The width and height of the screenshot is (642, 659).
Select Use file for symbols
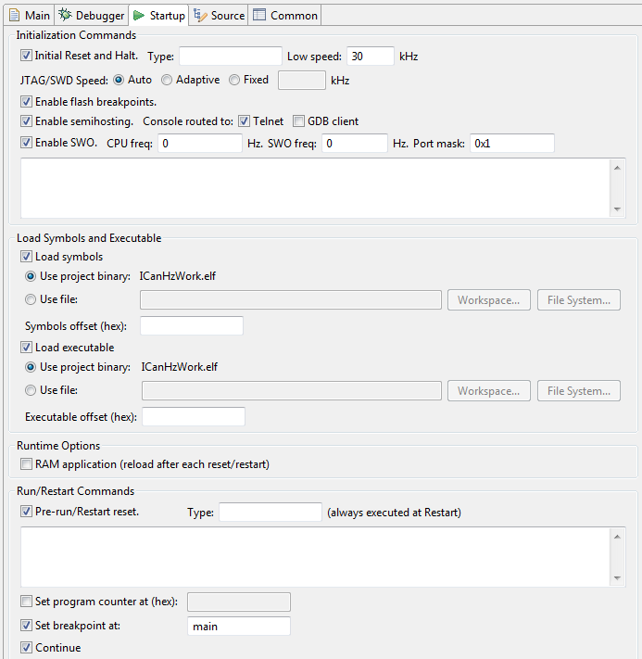31,299
